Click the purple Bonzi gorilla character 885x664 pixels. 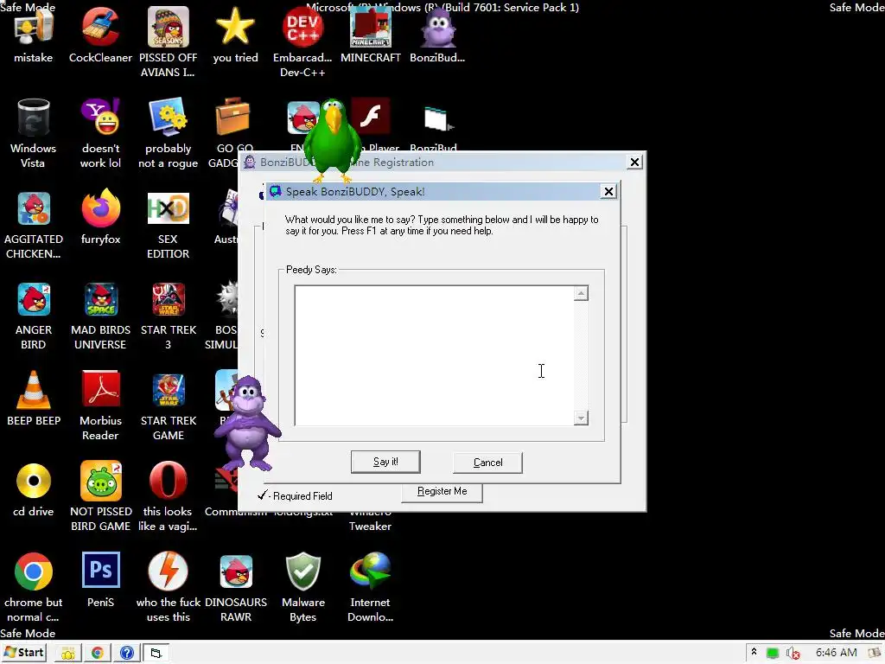248,424
